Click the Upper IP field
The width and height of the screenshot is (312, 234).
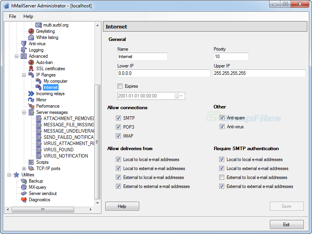[x=259, y=73]
